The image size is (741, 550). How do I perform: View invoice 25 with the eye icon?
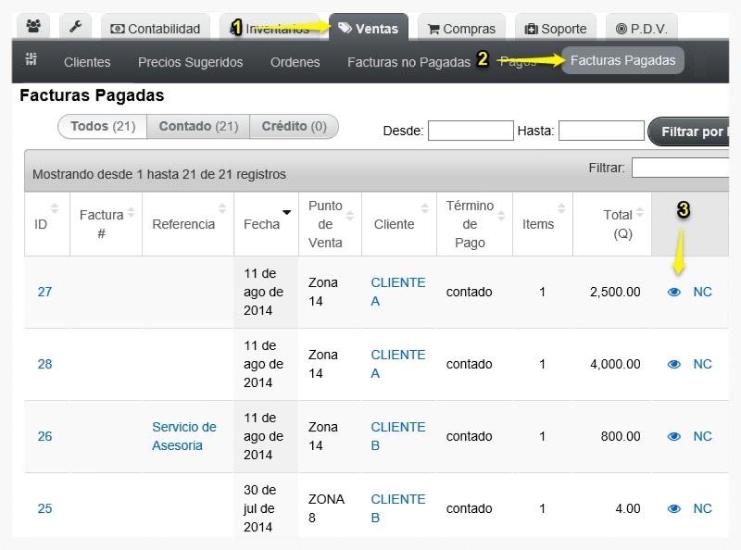coord(674,509)
